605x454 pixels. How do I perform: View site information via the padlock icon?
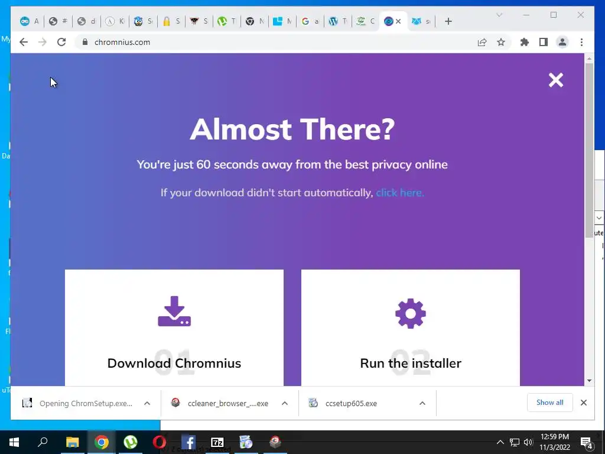(85, 42)
